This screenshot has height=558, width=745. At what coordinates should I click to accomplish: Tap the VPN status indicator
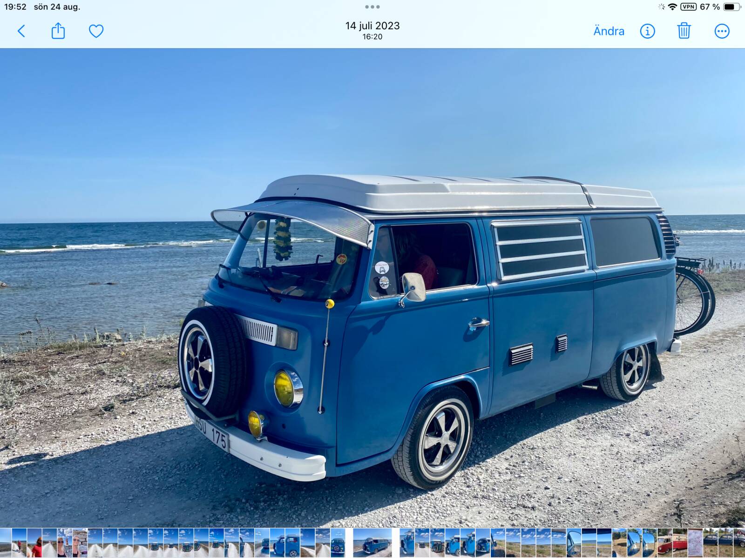(x=688, y=7)
